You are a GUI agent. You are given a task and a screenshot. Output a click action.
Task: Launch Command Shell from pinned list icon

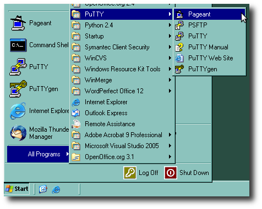click(x=18, y=45)
